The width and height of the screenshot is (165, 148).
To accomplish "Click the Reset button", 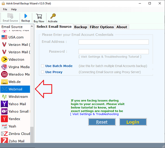I will point(102,122).
